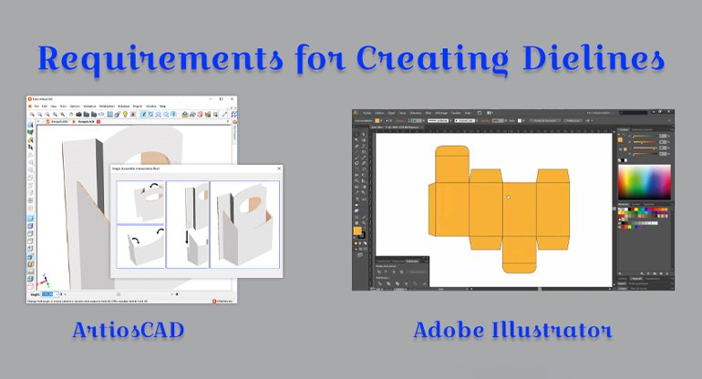
Task: Select the upper-left assembly step thumbnail
Action: click(x=140, y=202)
